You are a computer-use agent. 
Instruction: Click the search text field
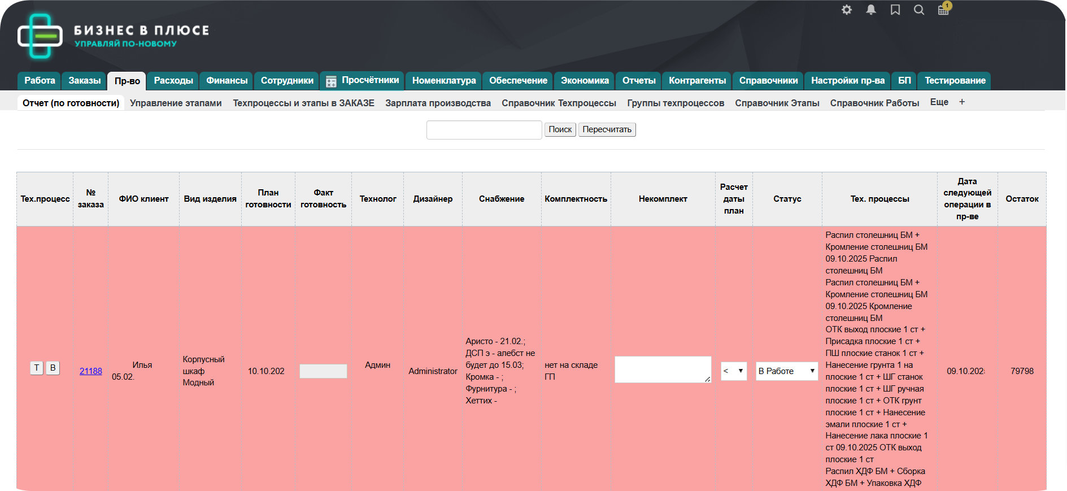coord(484,130)
